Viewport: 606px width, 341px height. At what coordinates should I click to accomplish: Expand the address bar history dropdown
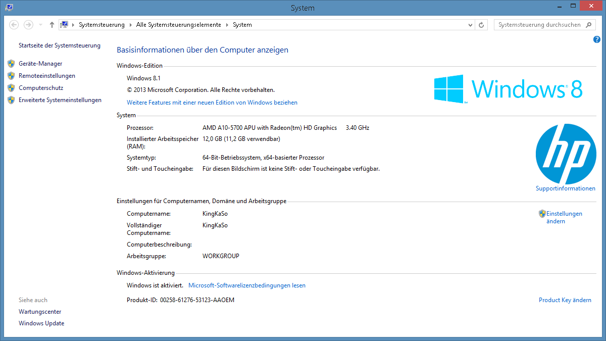coord(470,25)
